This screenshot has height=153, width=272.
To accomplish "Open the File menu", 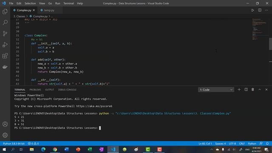I will pos(11,3).
